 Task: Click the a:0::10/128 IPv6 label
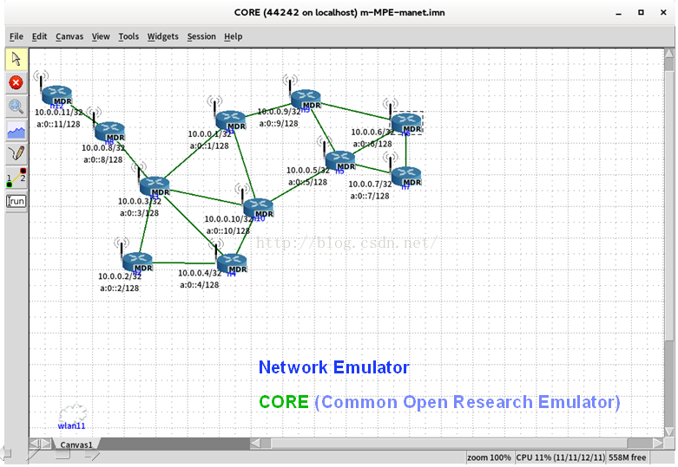click(227, 231)
